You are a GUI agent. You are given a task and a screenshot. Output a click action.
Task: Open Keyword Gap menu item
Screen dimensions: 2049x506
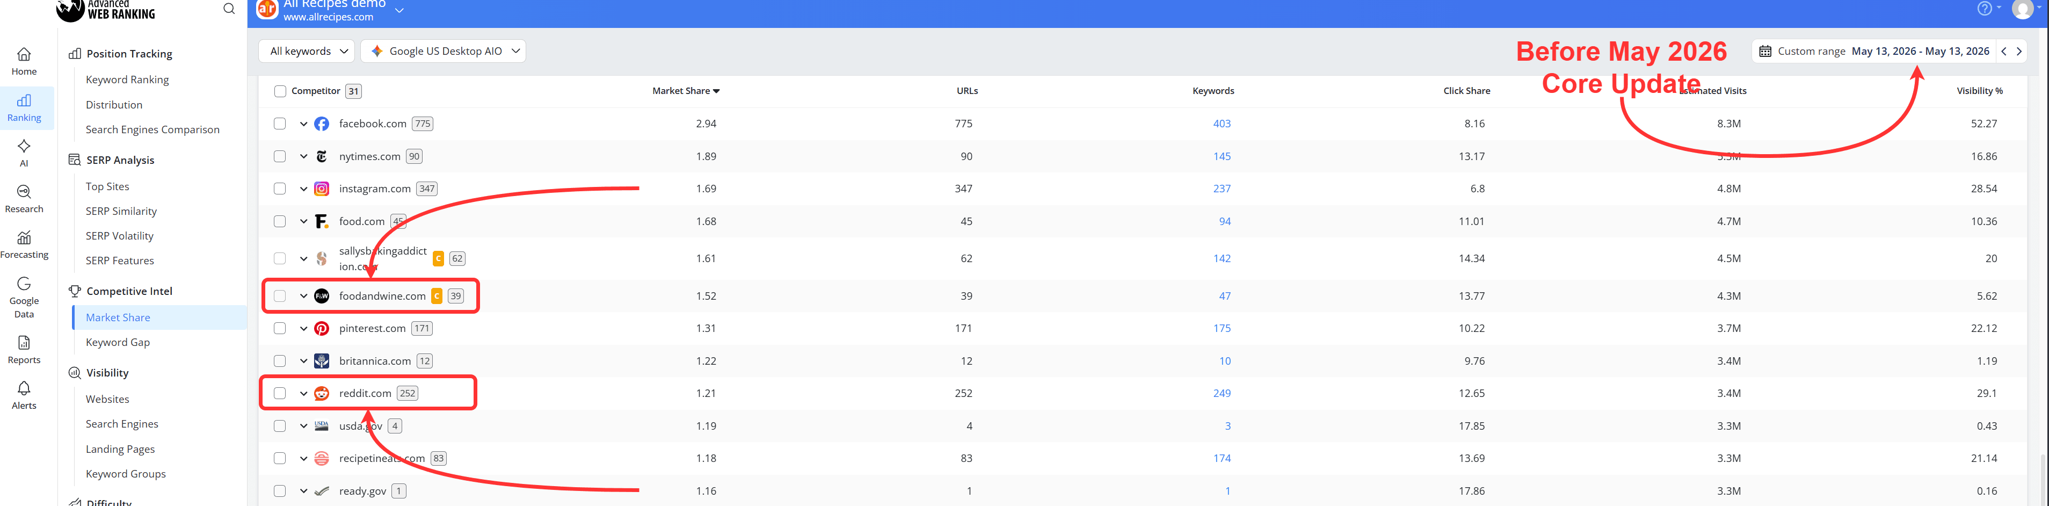[x=118, y=342]
